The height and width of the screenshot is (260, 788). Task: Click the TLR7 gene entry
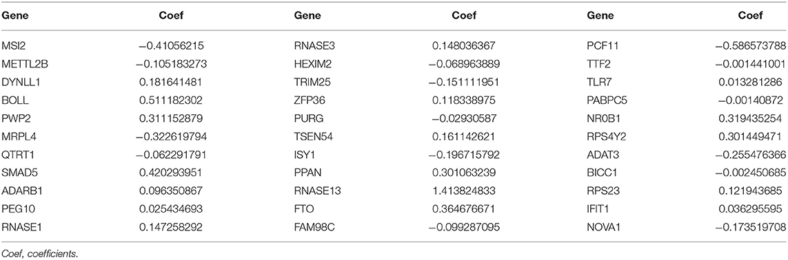(598, 82)
